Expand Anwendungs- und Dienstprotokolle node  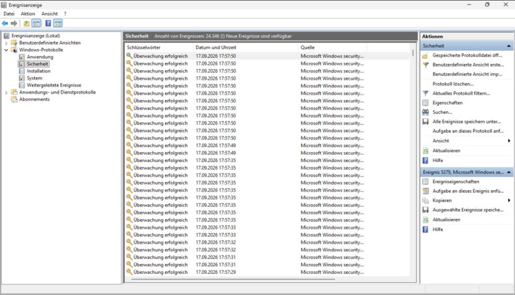6,93
